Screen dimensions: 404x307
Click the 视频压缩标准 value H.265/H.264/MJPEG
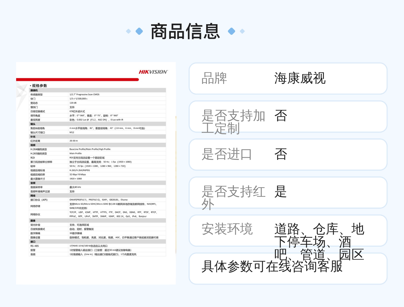click(x=80, y=170)
